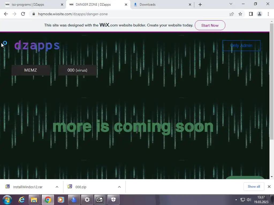Viewport: 274px width, 205px height.
Task: Click the address bar URL
Action: coord(73,14)
